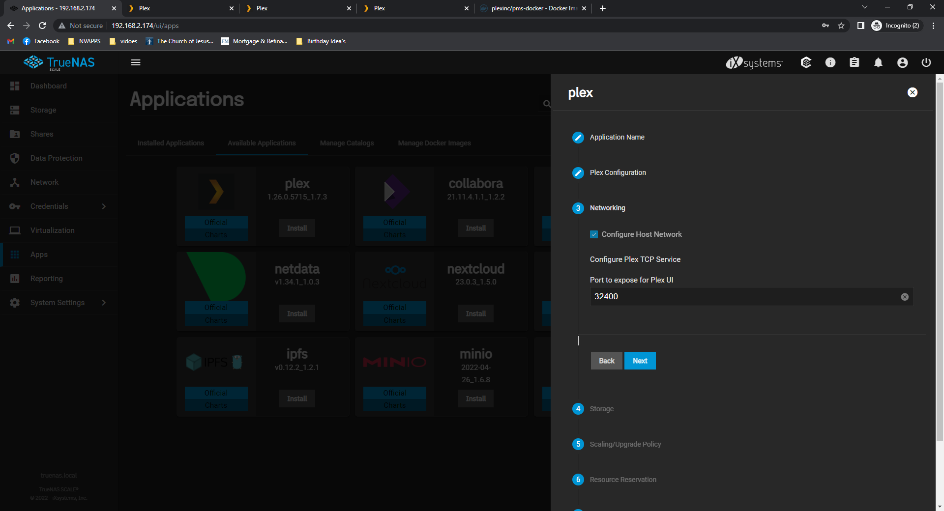Screen dimensions: 944x511
Task: Open the Facebook bookmark
Action: [41, 41]
